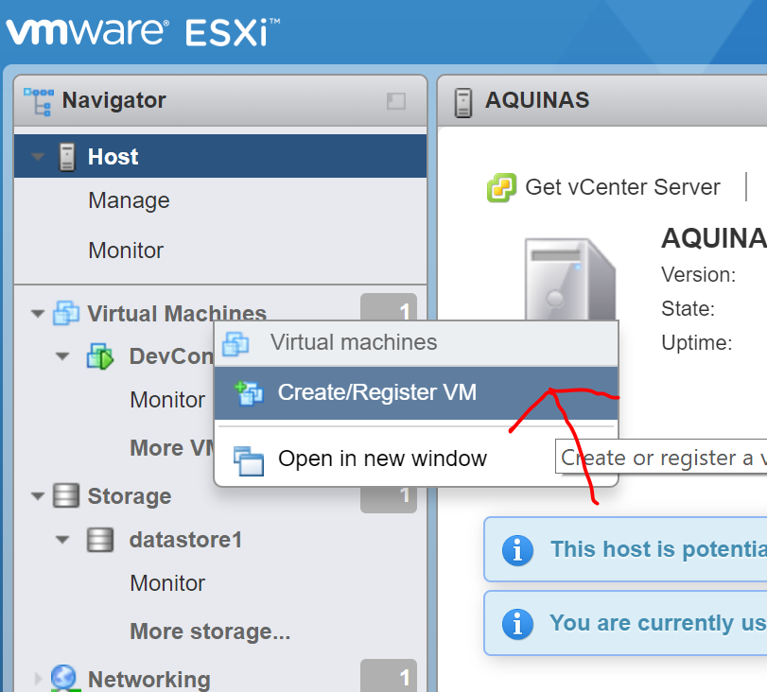Minimize the Navigator panel
Screen dimensions: 767x692
tap(395, 101)
